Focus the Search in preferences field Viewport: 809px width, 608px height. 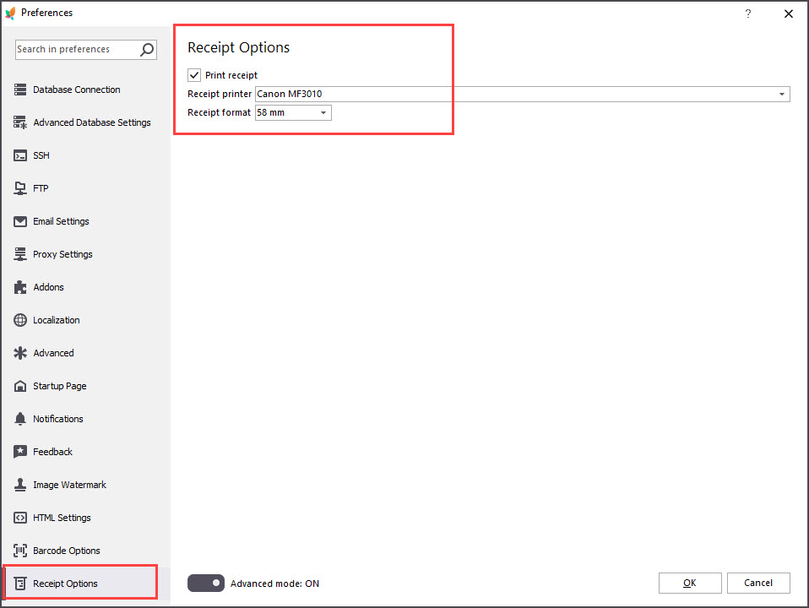[x=76, y=50]
